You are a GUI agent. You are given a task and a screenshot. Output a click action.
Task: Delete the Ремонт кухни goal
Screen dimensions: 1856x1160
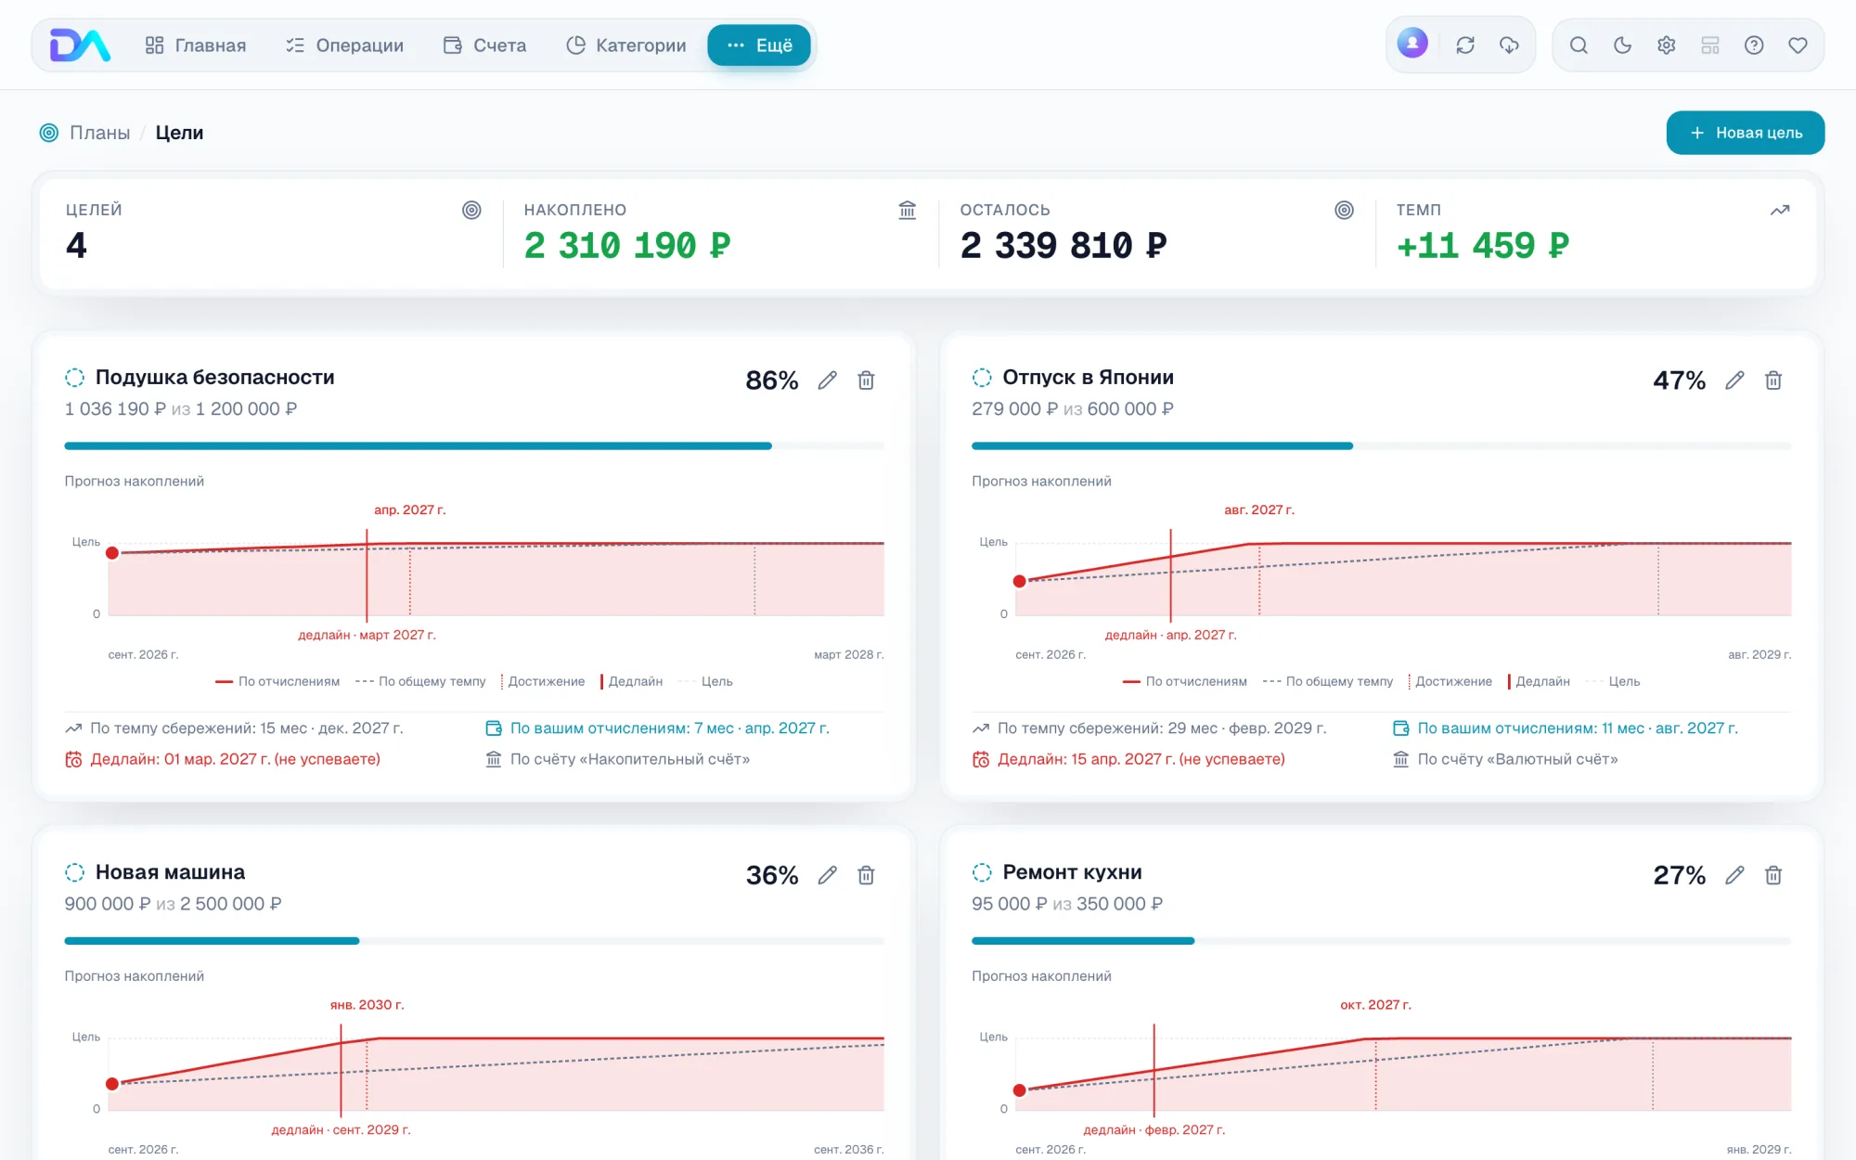(x=1773, y=875)
